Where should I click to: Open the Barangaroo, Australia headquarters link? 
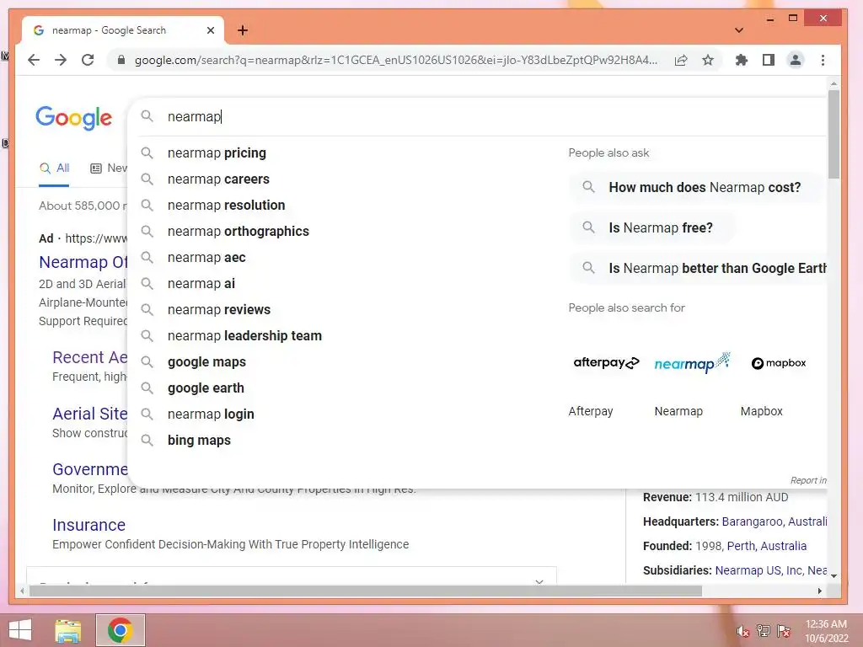click(774, 521)
